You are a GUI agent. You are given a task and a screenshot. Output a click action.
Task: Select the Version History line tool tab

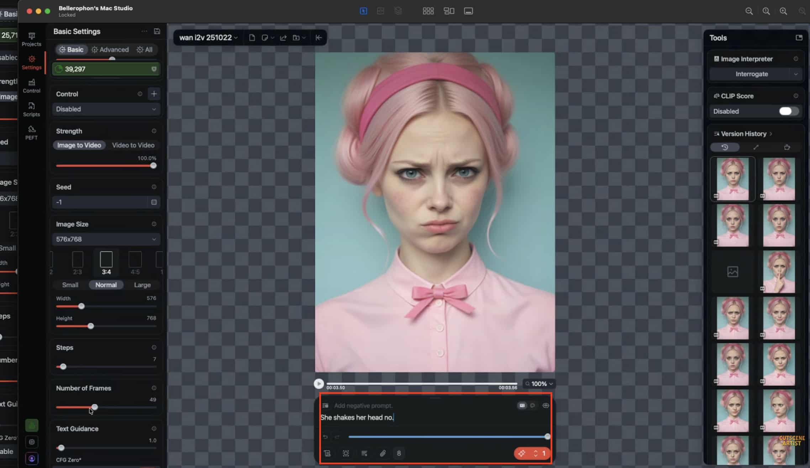coord(756,147)
